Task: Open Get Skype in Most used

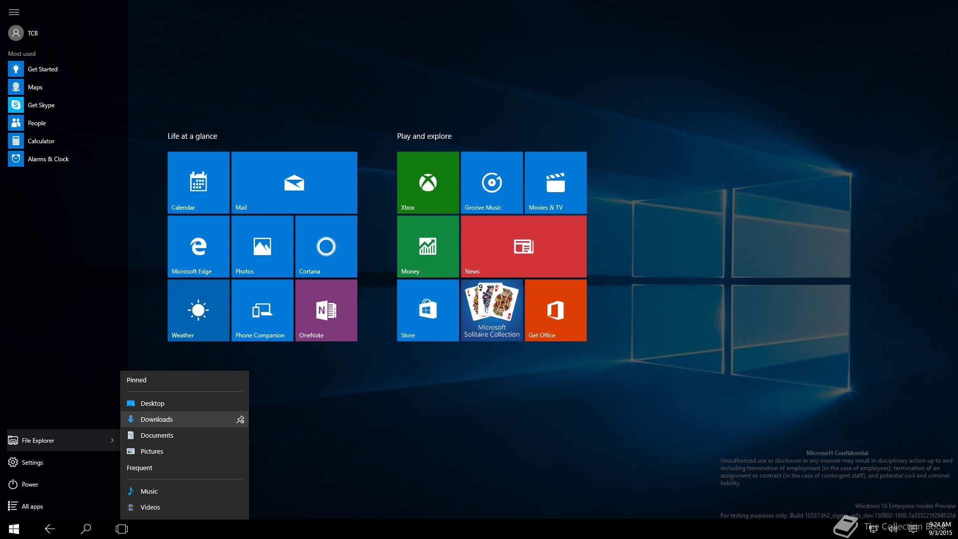Action: (x=64, y=105)
